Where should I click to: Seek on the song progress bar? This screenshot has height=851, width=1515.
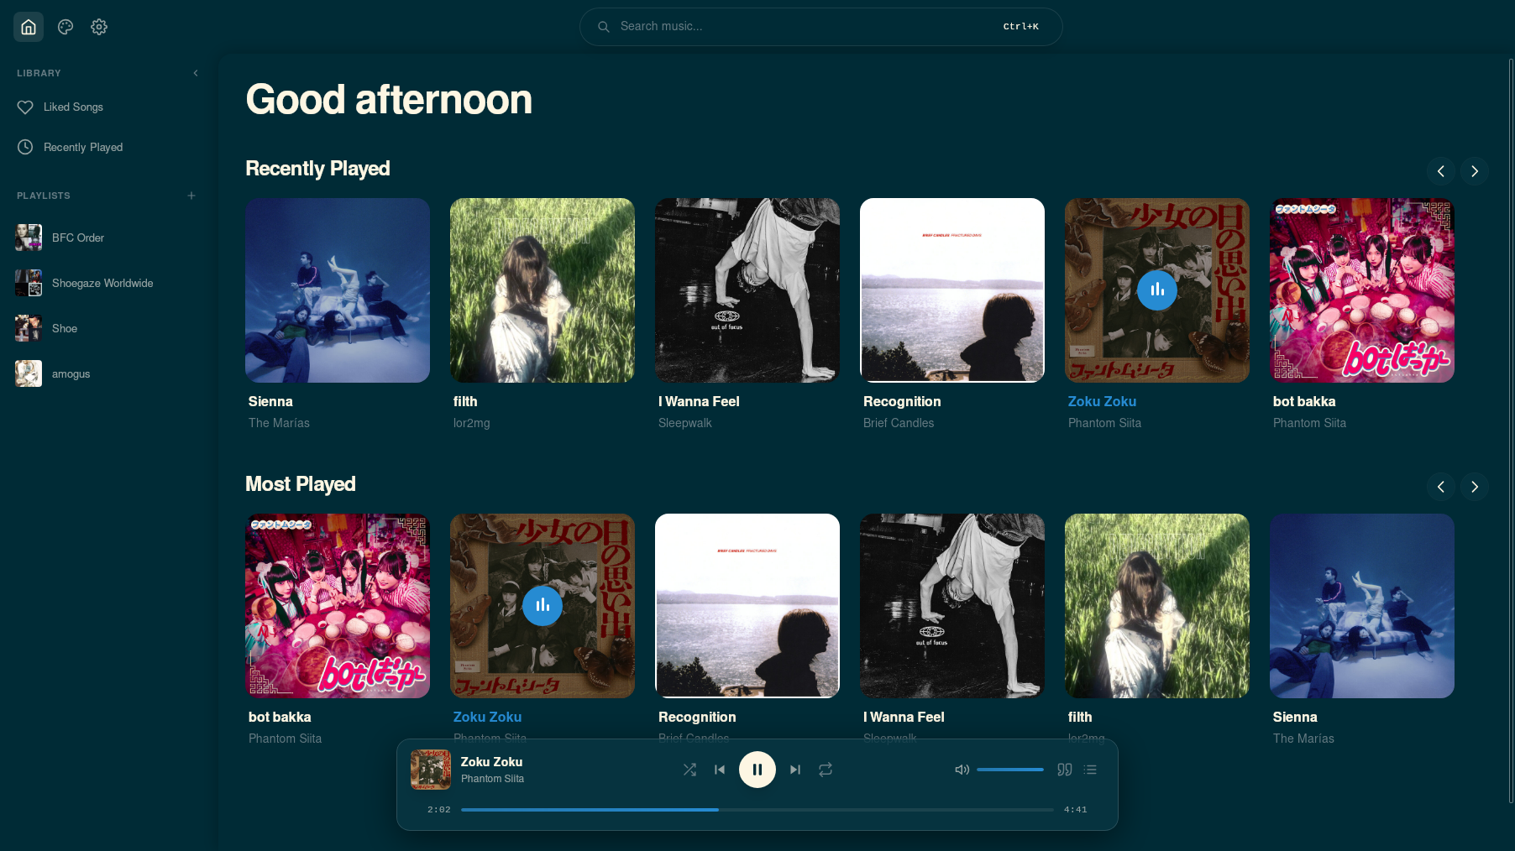pyautogui.click(x=757, y=810)
